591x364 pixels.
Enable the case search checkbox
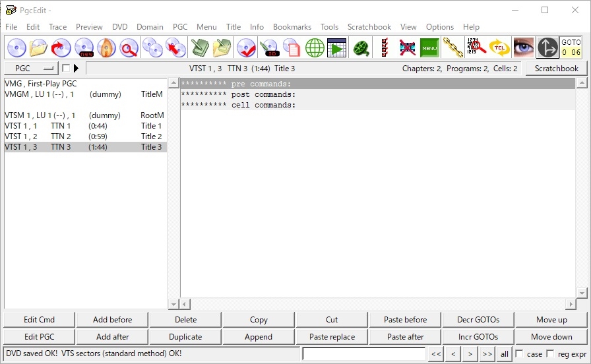[519, 354]
